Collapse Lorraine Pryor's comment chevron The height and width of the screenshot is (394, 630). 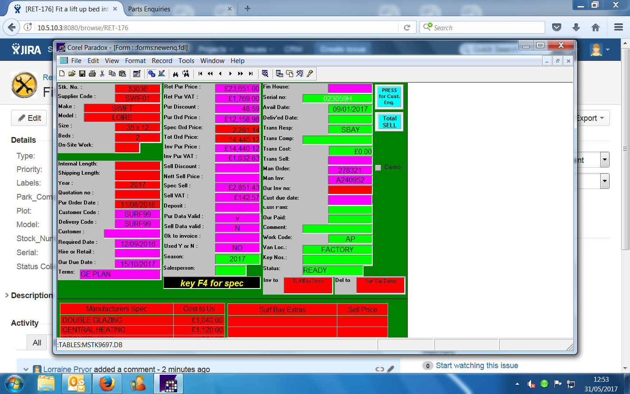(26, 369)
